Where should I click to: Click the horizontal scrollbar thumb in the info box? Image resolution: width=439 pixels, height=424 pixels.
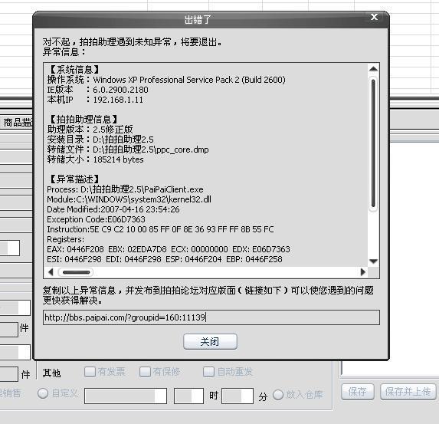click(x=76, y=272)
